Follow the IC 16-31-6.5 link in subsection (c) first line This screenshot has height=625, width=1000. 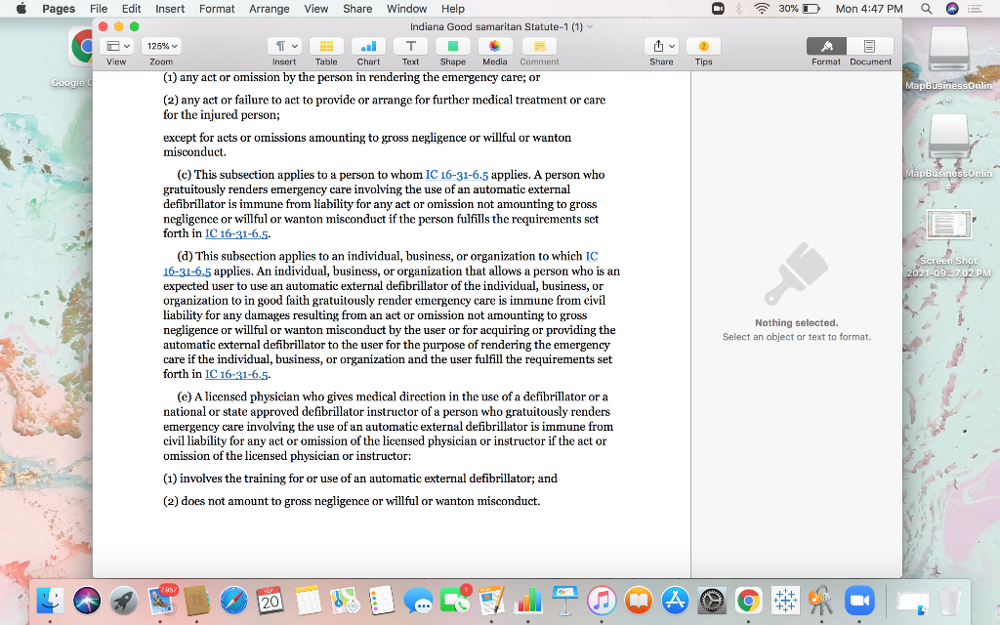457,175
